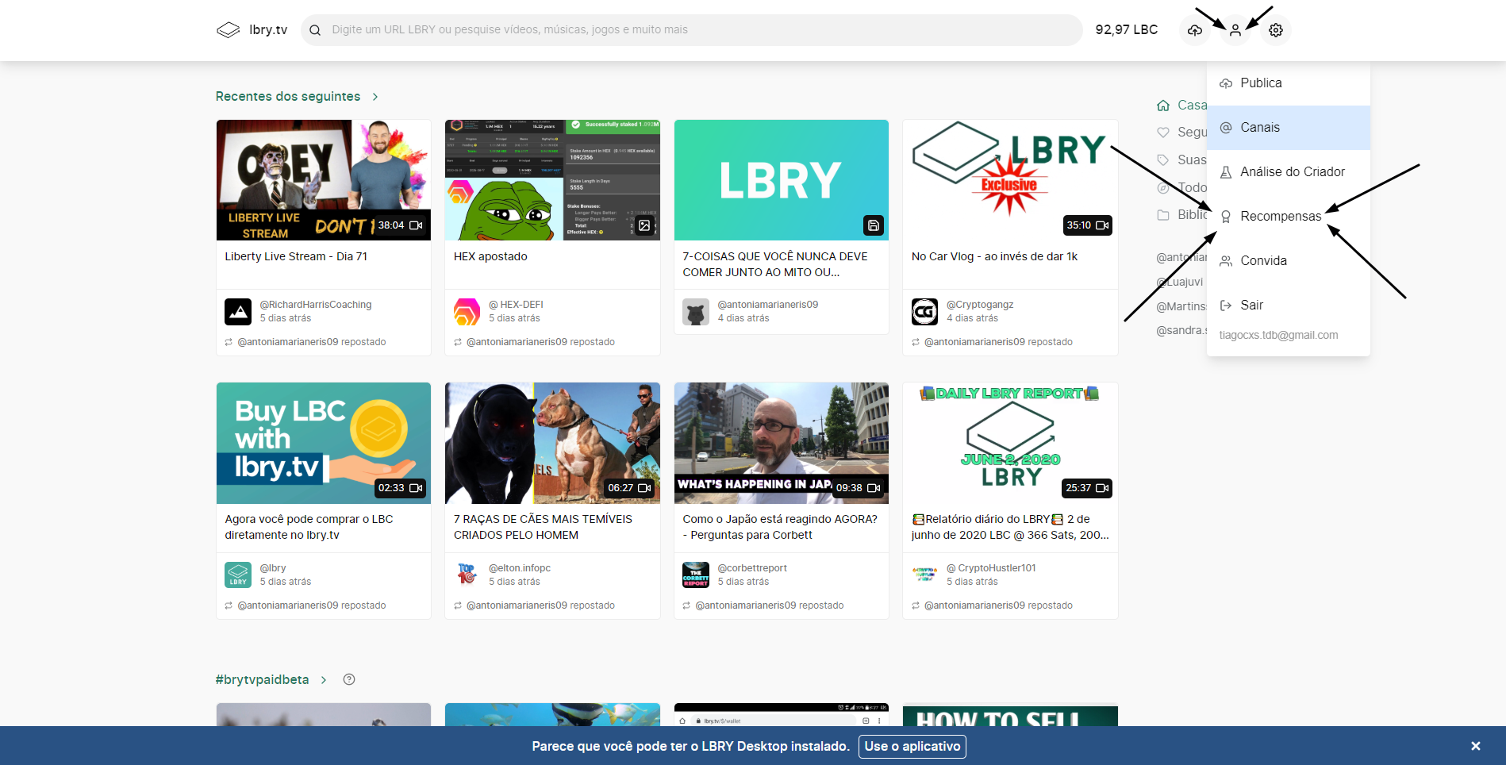This screenshot has width=1506, height=765.
Task: Expand the #brytvpaidbeta section chevron
Action: 324,680
